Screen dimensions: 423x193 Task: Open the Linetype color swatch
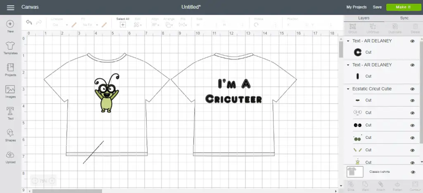pos(74,25)
